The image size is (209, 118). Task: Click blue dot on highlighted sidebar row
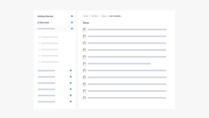(x=72, y=29)
